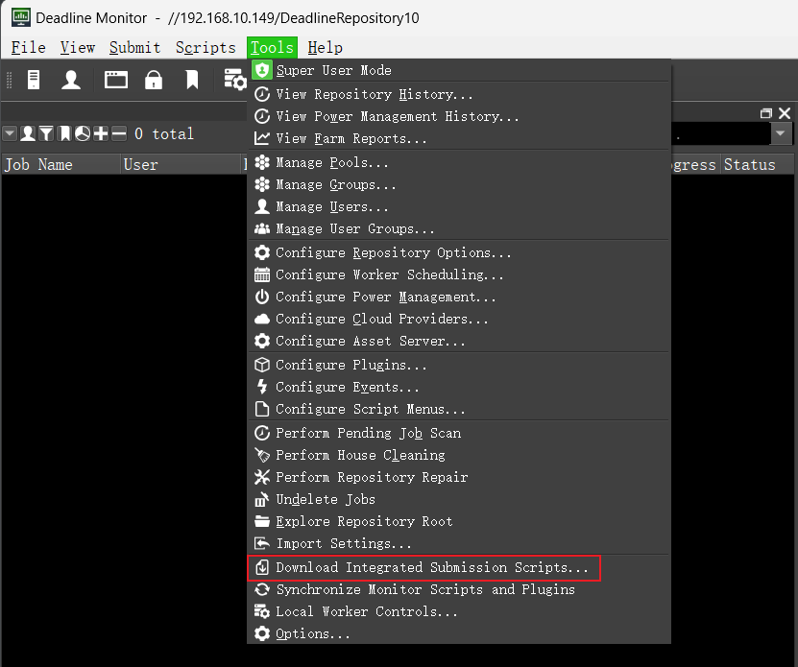Click the Configure Script Menus page icon
798x667 pixels.
coord(261,409)
